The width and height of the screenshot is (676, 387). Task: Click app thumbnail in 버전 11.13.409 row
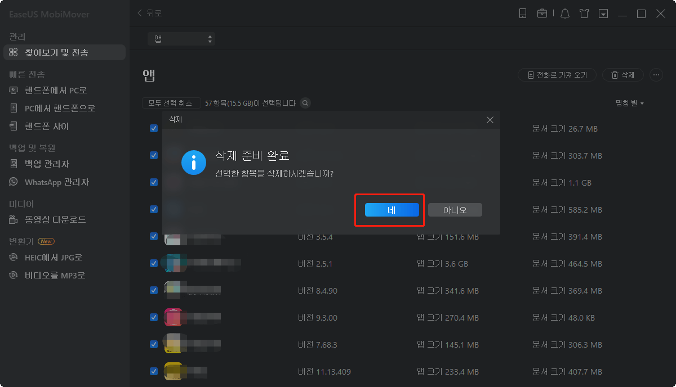tap(173, 371)
